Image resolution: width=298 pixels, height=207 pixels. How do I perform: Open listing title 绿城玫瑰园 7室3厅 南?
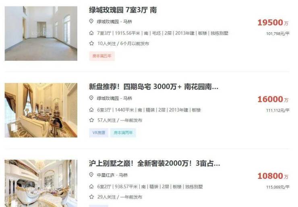coord(123,10)
